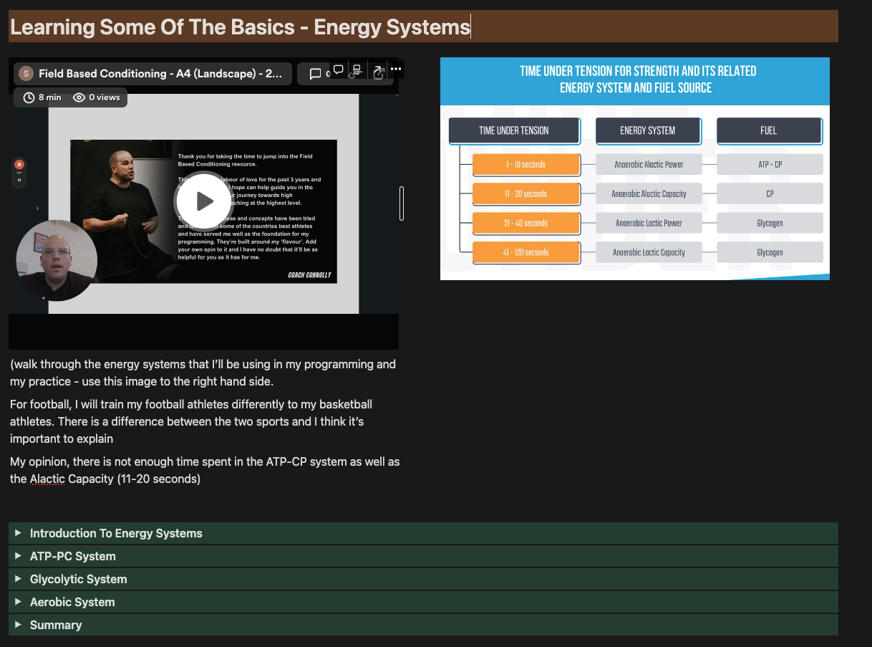Expand the ATP-PC System toggle arrow
This screenshot has height=647, width=872.
pyautogui.click(x=19, y=556)
